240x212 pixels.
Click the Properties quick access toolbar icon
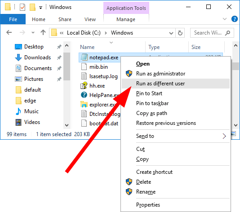click(22, 7)
